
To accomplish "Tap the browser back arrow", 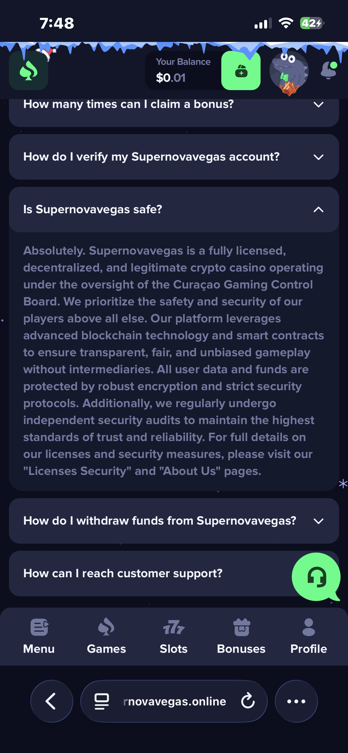I will click(51, 701).
